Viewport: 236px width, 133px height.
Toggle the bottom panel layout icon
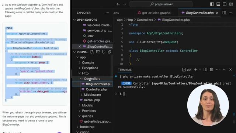(x=218, y=4)
